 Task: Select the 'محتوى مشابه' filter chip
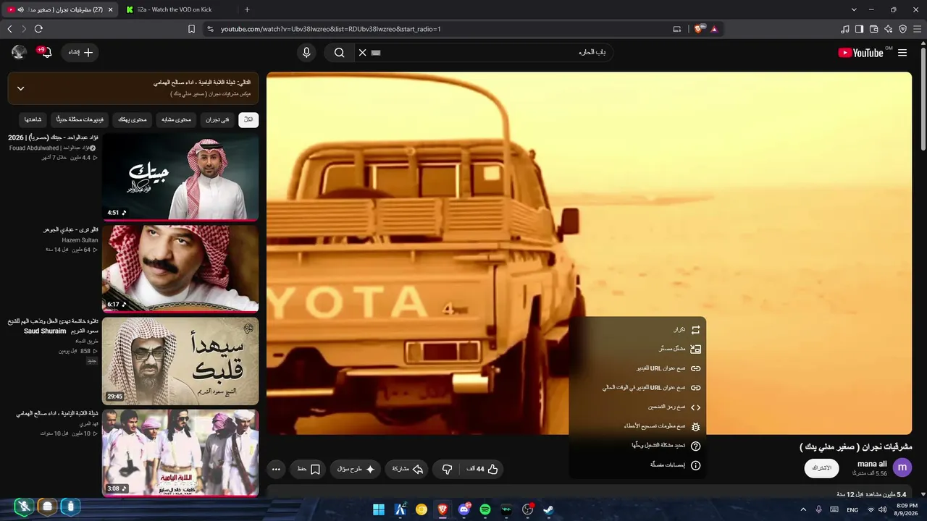click(x=176, y=119)
